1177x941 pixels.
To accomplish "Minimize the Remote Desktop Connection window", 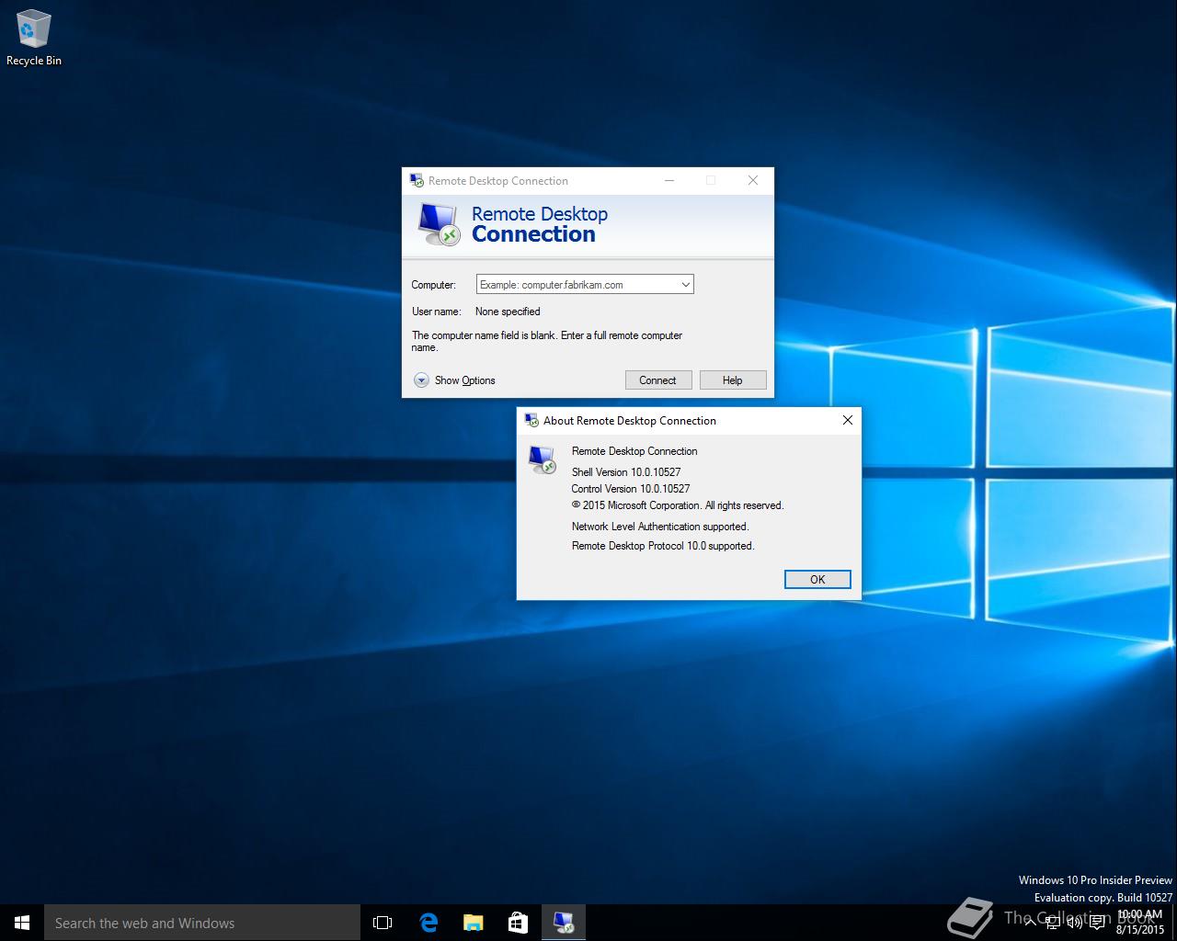I will (669, 180).
